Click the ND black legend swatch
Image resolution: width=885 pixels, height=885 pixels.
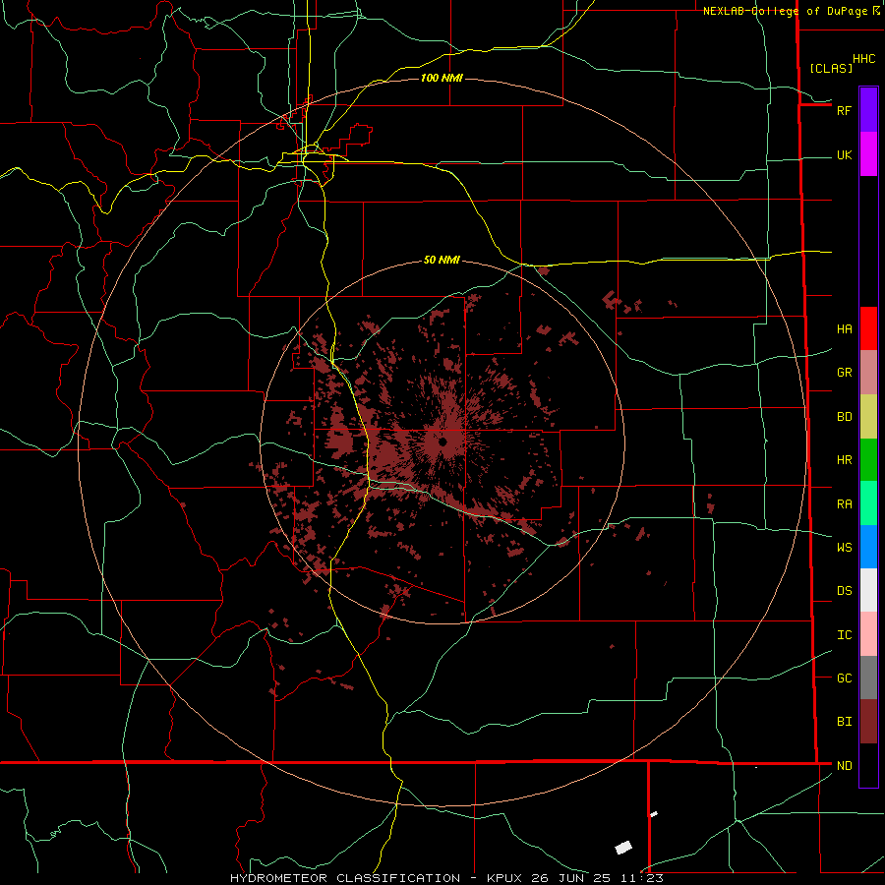pyautogui.click(x=868, y=765)
